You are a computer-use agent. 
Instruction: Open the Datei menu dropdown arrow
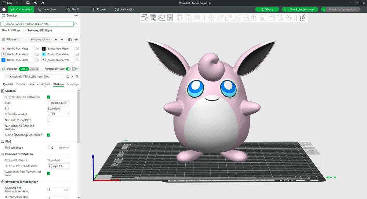(x=17, y=3)
